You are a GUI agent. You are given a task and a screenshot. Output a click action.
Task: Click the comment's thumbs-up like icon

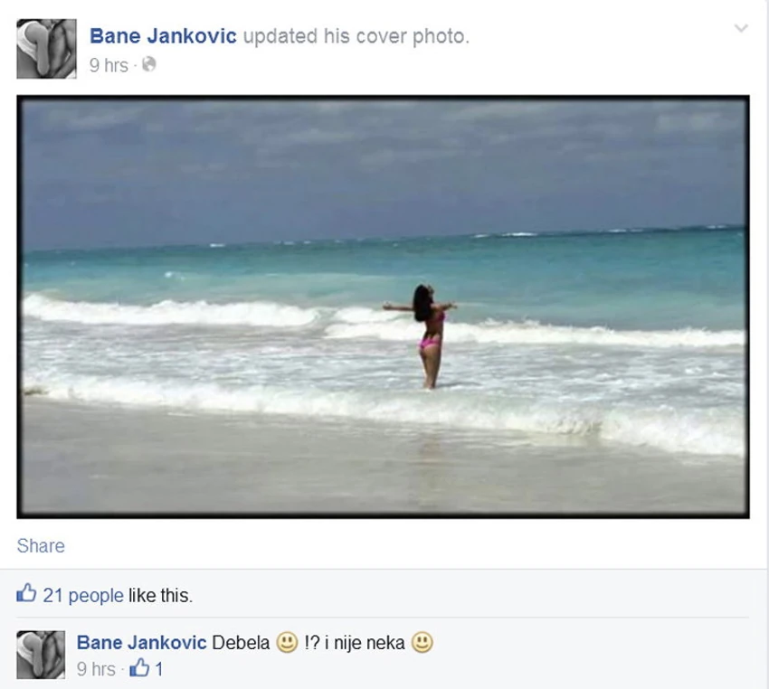(139, 667)
